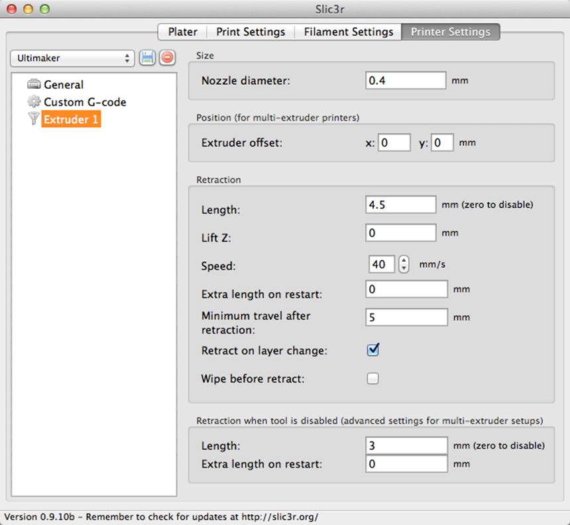Open the Print Settings tab
The width and height of the screenshot is (570, 525).
[251, 32]
